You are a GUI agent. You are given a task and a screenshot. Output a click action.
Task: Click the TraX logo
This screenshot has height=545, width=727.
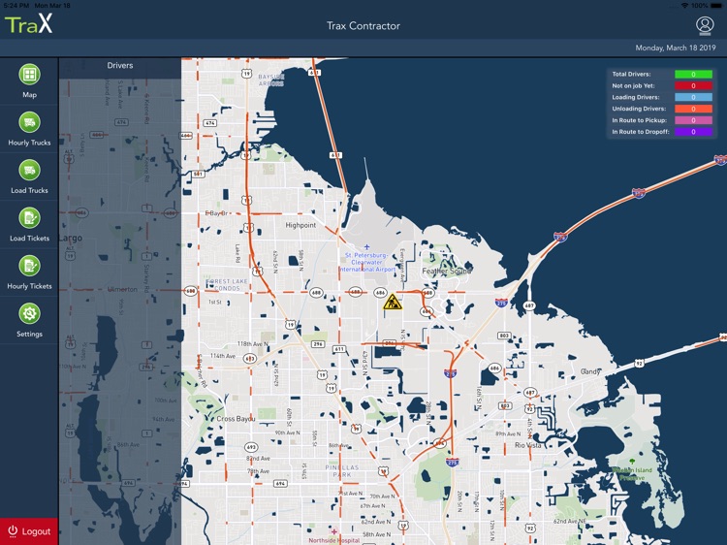[x=29, y=25]
